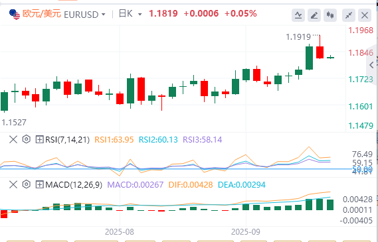Open the line chart indicator tool

click(x=298, y=15)
